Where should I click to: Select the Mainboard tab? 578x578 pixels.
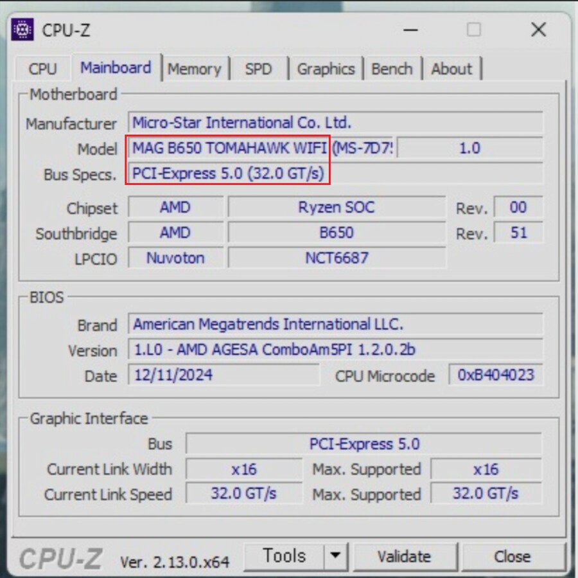pyautogui.click(x=116, y=68)
